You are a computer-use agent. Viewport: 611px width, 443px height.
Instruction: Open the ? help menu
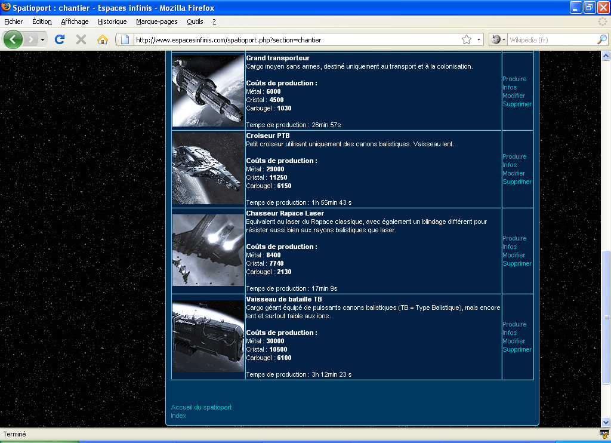click(214, 22)
